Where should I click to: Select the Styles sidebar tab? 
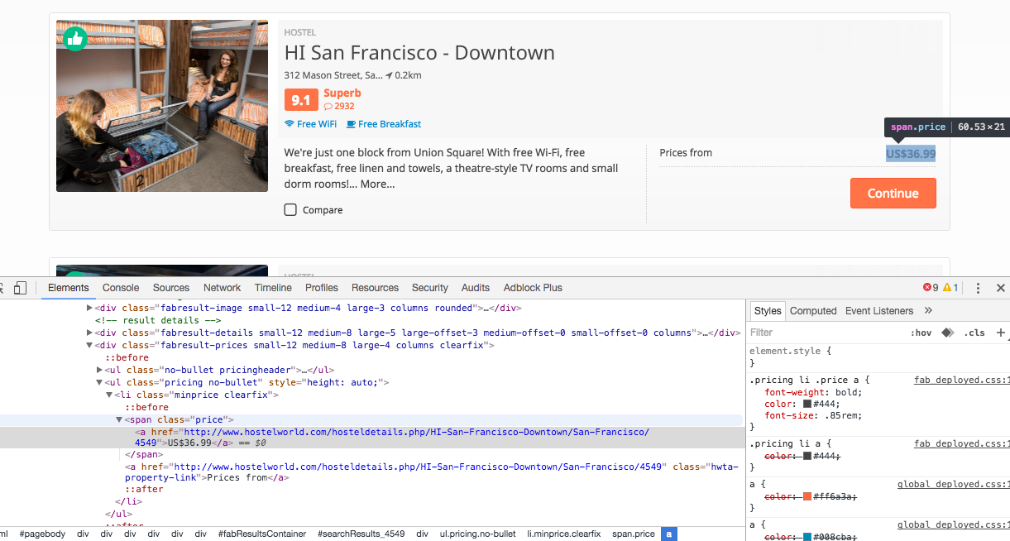(x=768, y=311)
